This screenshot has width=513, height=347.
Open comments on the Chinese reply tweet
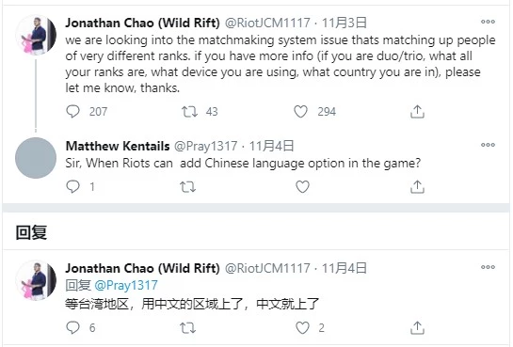pos(72,327)
